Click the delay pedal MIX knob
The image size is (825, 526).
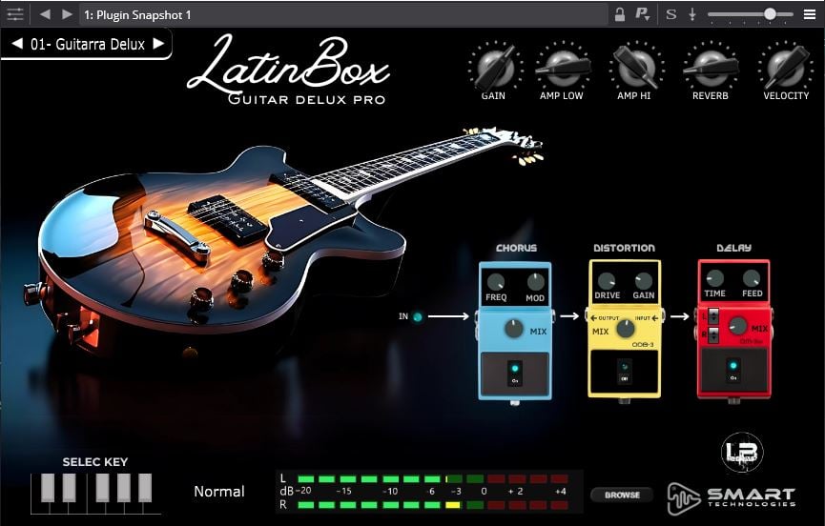coord(737,326)
